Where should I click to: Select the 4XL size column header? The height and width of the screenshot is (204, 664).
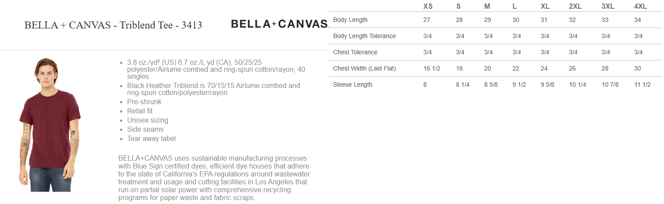pyautogui.click(x=640, y=7)
